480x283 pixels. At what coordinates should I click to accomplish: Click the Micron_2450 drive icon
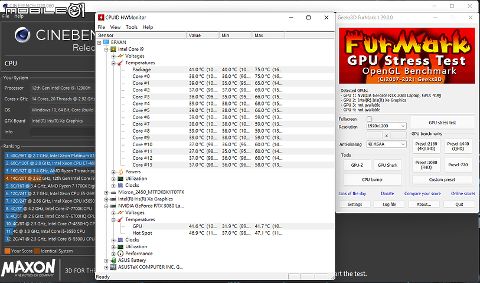(x=113, y=192)
